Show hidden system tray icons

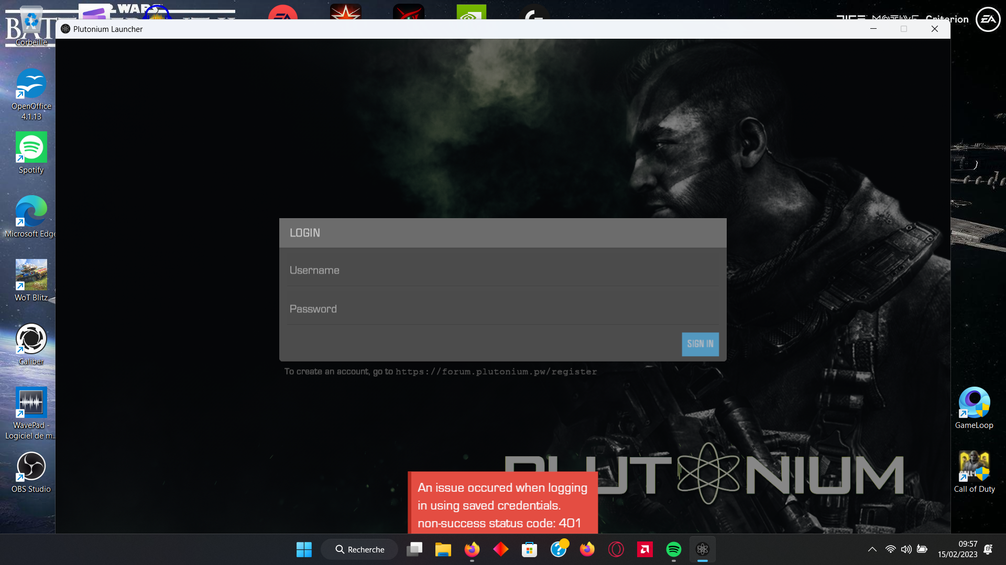(872, 549)
